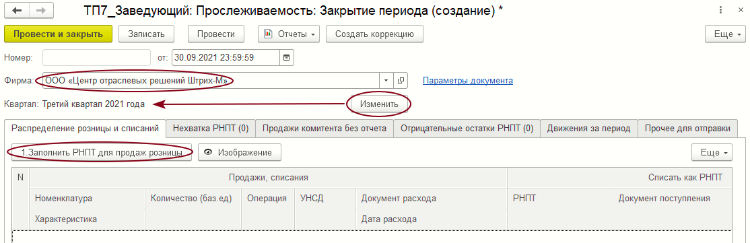The height and width of the screenshot is (243, 750).
Task: Click the Номенклатура column header
Action: click(88, 199)
